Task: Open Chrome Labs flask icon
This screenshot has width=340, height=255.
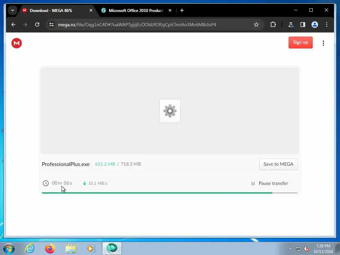Action: click(291, 25)
